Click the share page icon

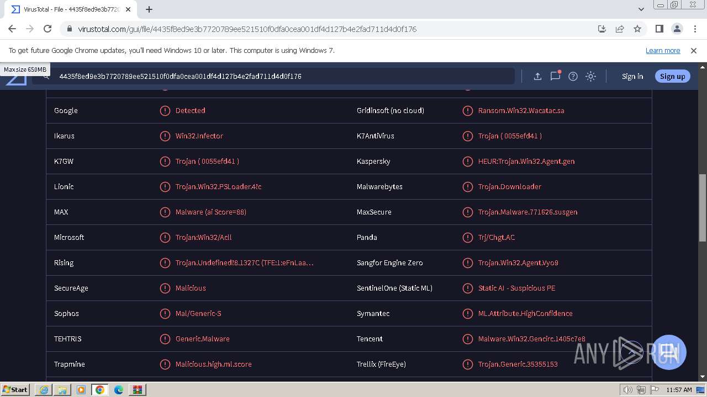(x=620, y=29)
